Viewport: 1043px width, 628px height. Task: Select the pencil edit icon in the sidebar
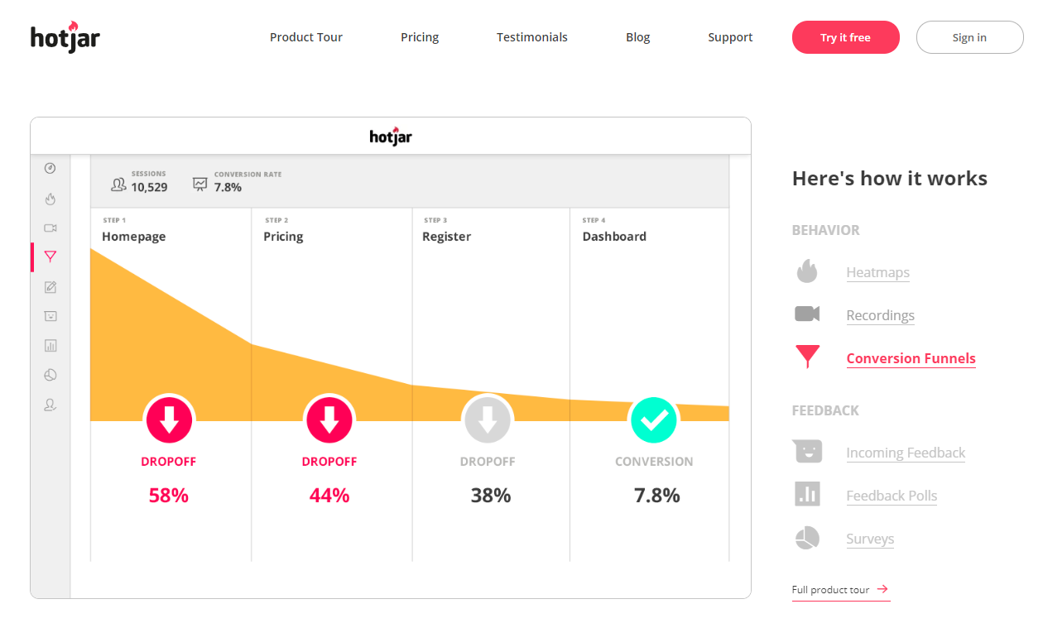tap(50, 287)
